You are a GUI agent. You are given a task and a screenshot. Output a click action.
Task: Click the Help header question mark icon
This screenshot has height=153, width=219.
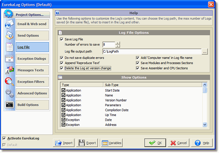pyautogui.click(x=57, y=13)
